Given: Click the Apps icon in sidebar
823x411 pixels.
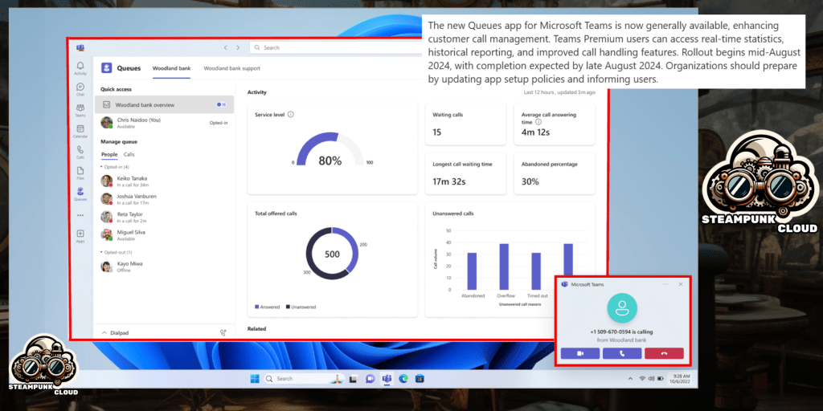Looking at the screenshot, I should coord(80,235).
